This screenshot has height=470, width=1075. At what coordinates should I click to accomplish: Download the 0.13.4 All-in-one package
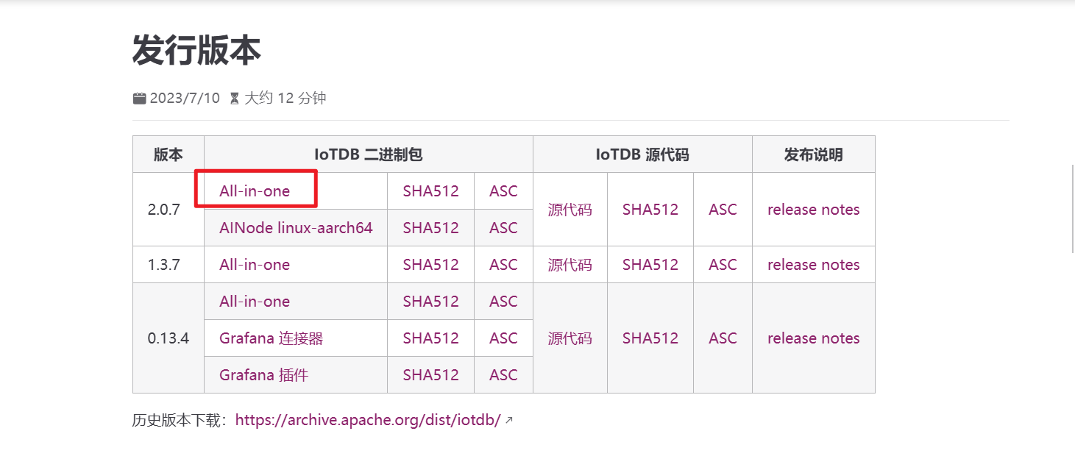(x=255, y=302)
